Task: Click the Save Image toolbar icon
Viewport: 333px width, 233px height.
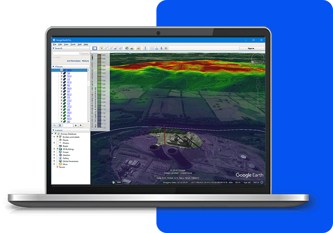Action: 161,48
